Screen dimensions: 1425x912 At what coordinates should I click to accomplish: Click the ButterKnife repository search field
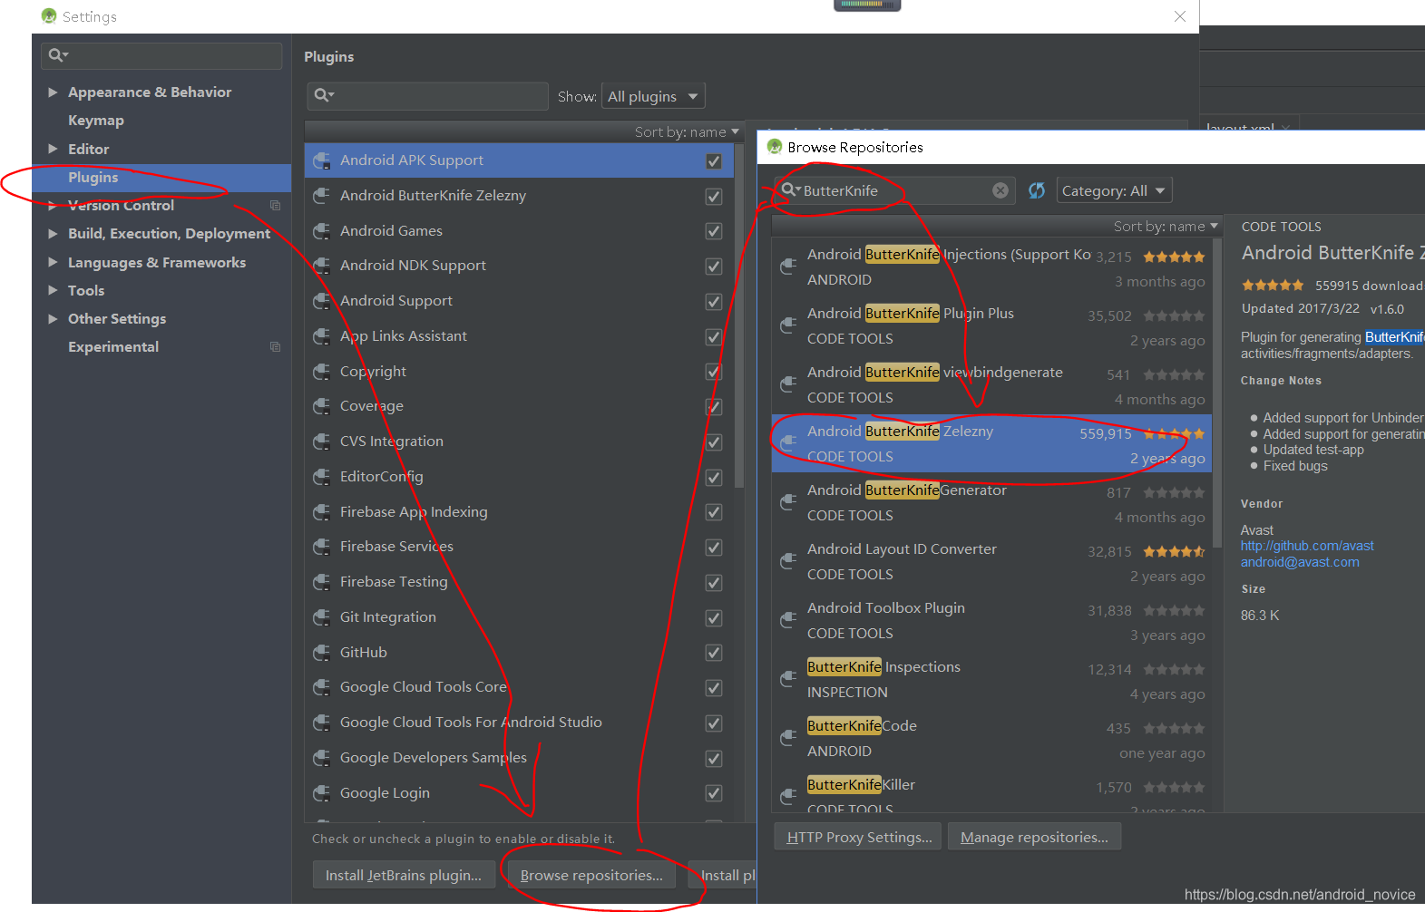tap(893, 190)
